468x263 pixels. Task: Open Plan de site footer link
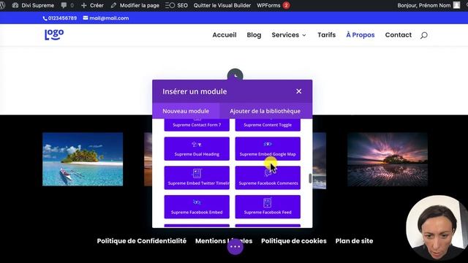354,241
